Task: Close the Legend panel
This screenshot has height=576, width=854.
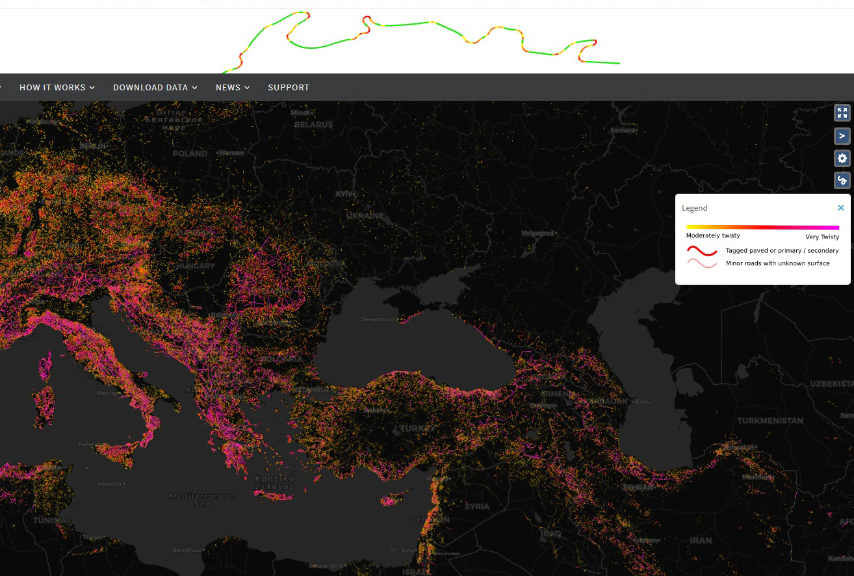Action: pyautogui.click(x=841, y=208)
